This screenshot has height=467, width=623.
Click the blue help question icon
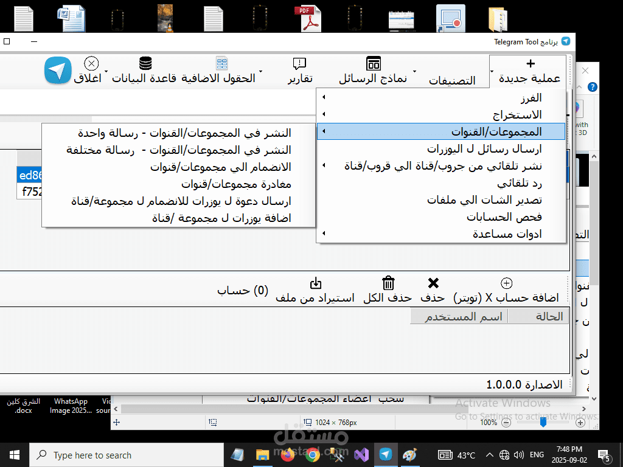(592, 87)
